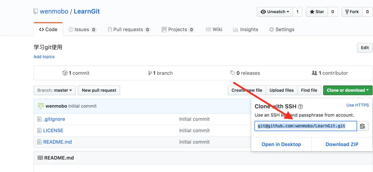Screen dimensions: 373x172
Task: Open the Pull requests tab
Action: point(128,30)
